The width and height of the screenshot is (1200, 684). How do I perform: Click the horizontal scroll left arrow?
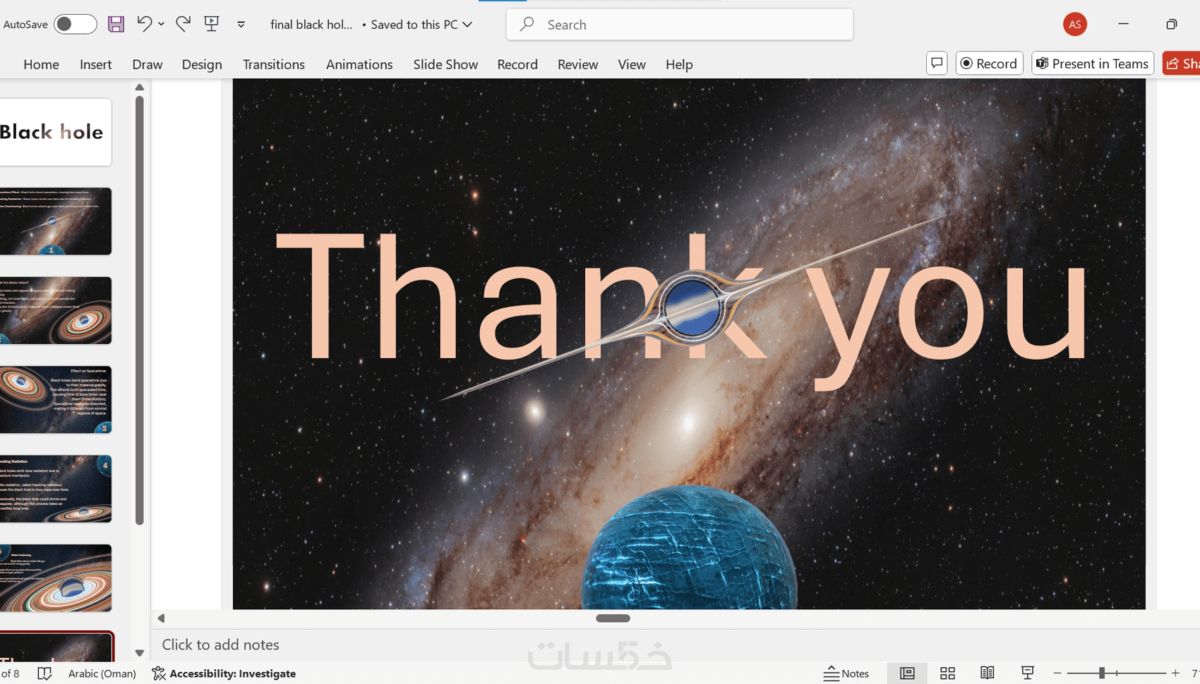pyautogui.click(x=161, y=618)
